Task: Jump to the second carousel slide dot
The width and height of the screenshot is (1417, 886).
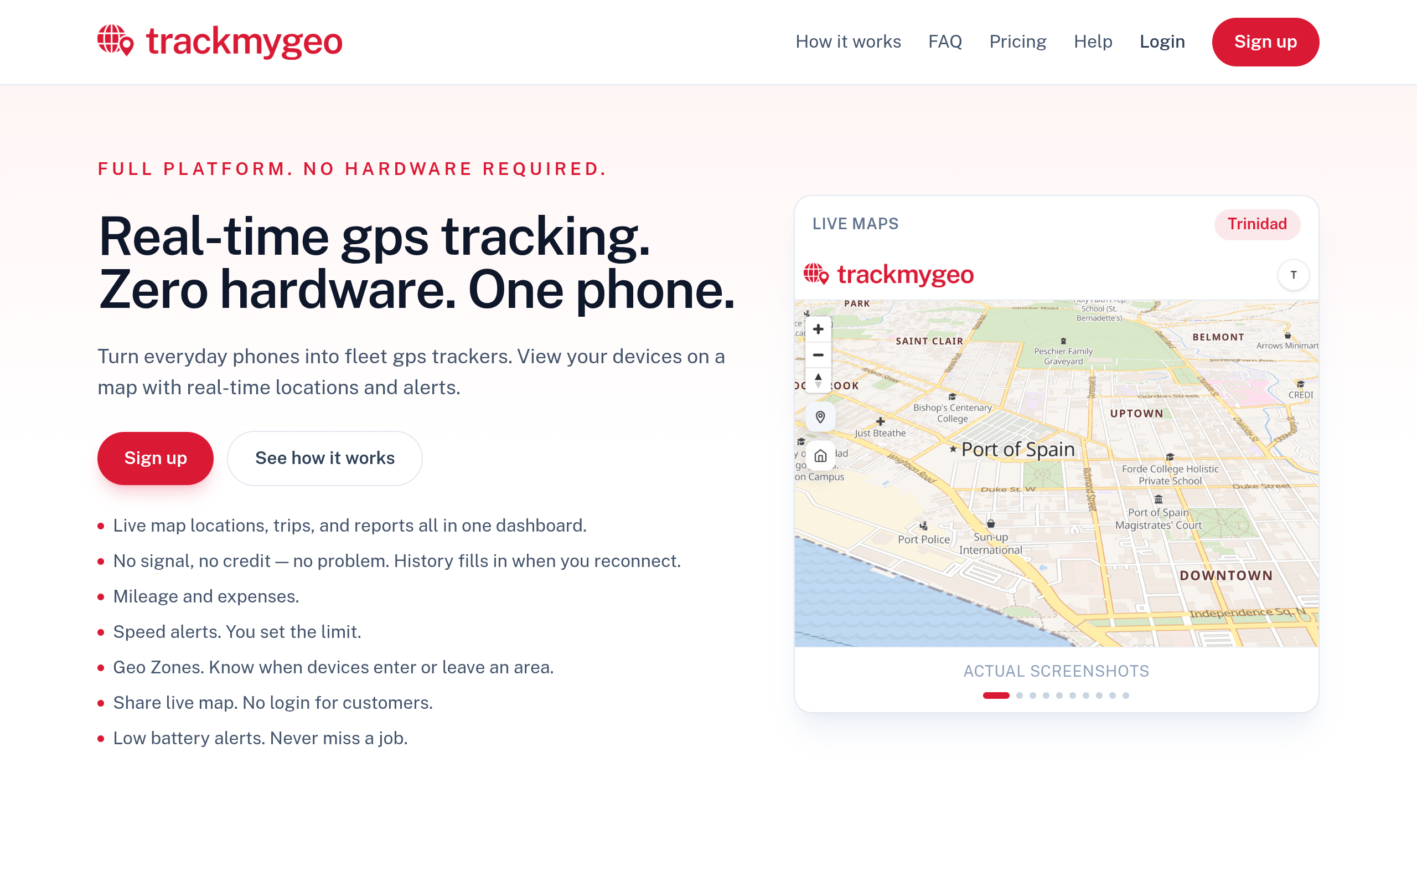Action: (1020, 695)
